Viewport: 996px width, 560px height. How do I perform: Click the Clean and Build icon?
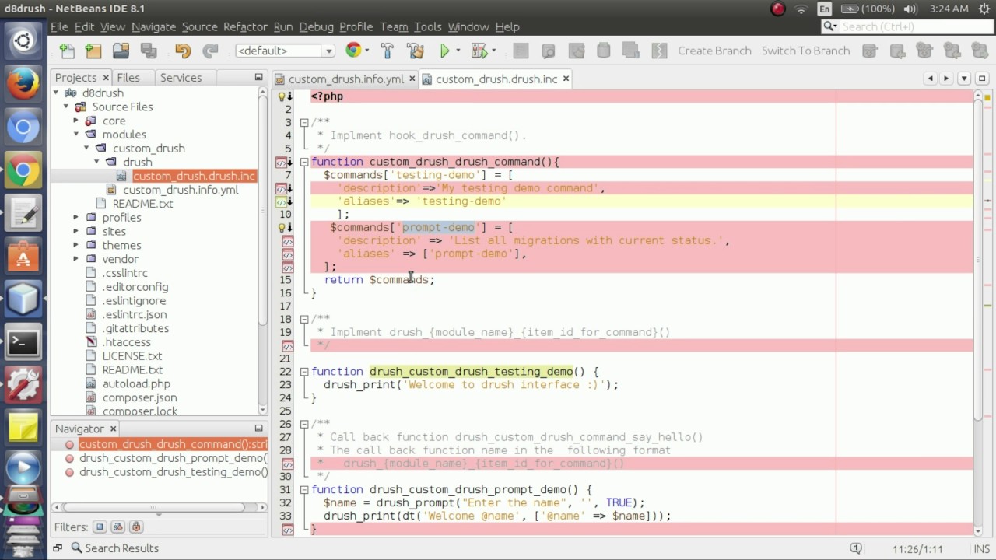click(x=416, y=51)
